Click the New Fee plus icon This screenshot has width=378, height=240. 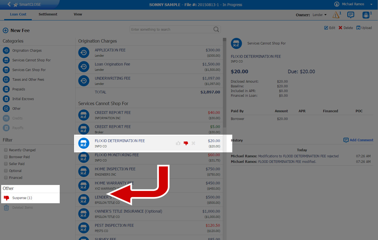click(x=6, y=30)
